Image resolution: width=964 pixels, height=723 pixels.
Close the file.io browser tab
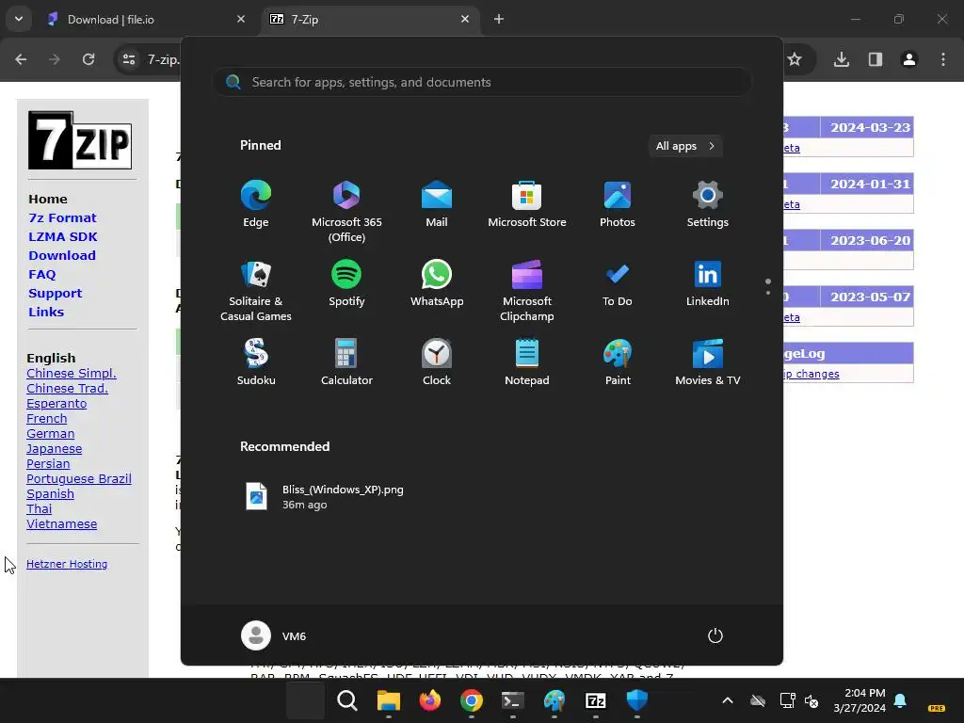pyautogui.click(x=241, y=19)
